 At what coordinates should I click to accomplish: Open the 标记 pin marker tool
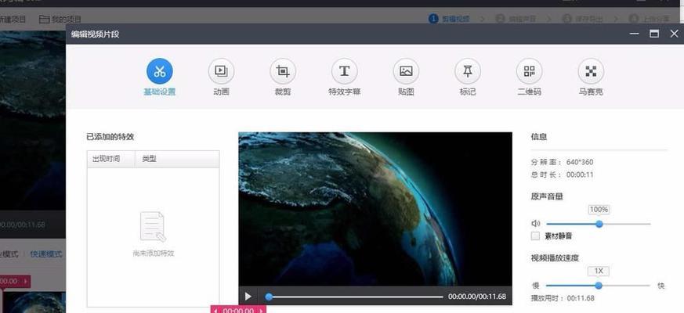pos(468,71)
